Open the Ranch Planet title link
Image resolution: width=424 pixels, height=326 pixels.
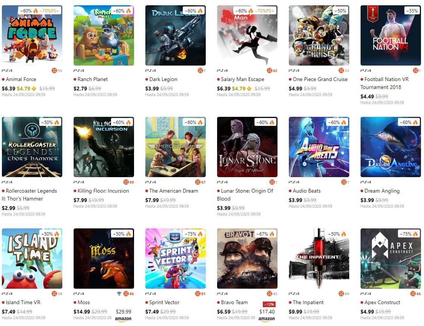point(93,80)
